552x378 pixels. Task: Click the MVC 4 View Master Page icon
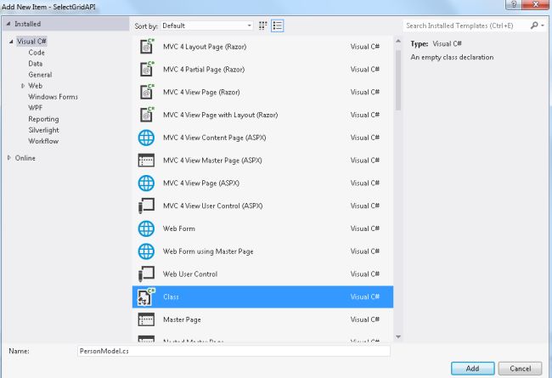pyautogui.click(x=146, y=161)
